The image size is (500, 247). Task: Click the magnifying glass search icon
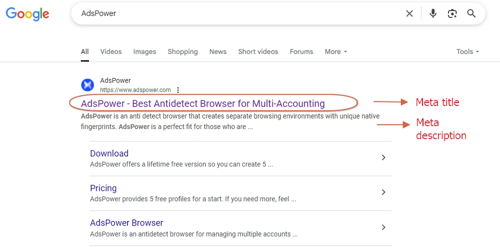pyautogui.click(x=471, y=13)
